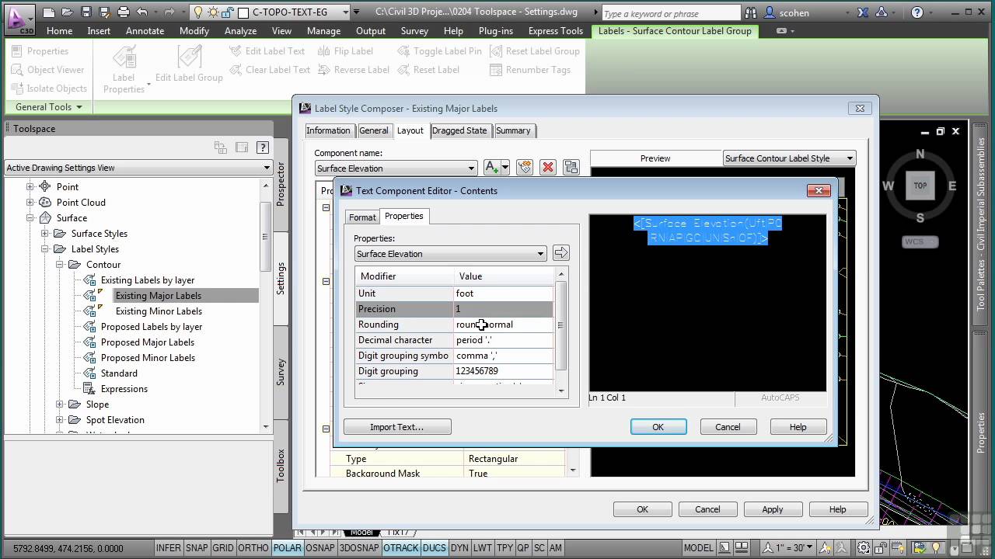Click the layer freeze sun icon
995x559 pixels.
click(x=212, y=12)
